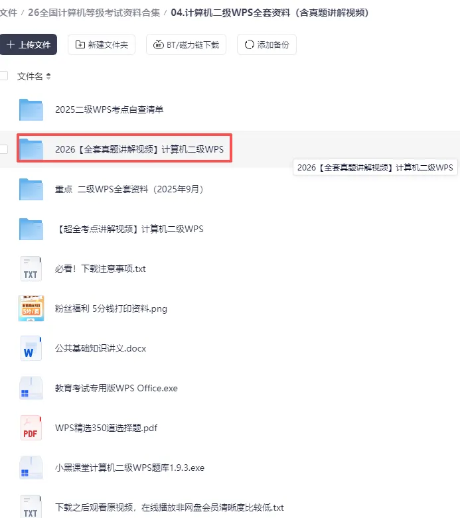Open folder icon of 2026【全套真题讲解视频】计算机二级WPS
460x518 pixels.
click(31, 149)
